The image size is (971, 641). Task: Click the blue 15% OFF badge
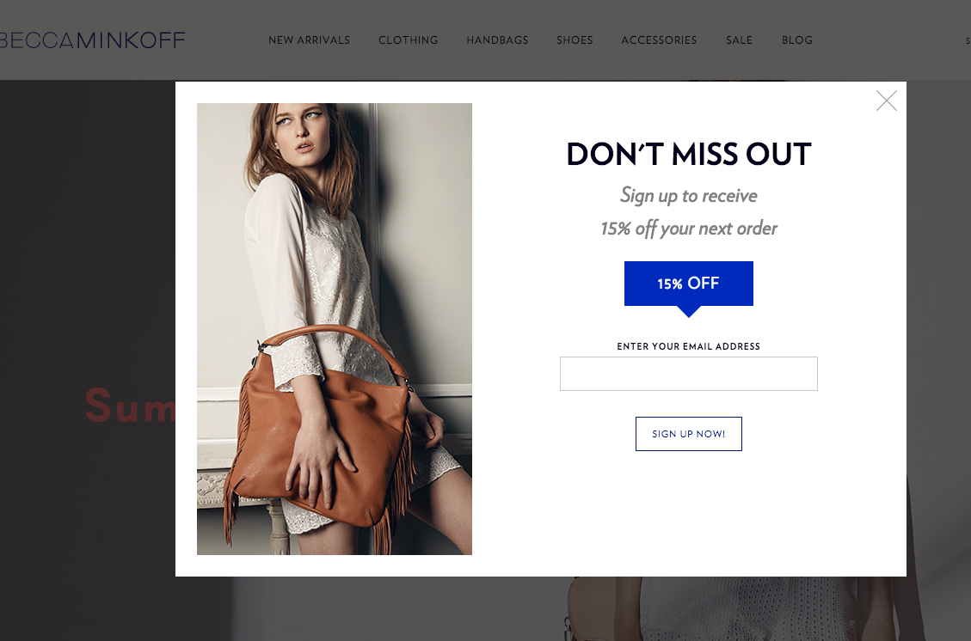(689, 284)
